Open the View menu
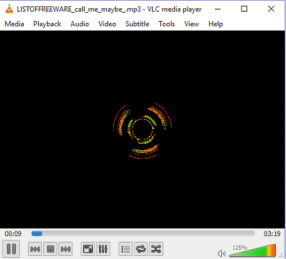Image resolution: width=286 pixels, height=259 pixels. (x=191, y=24)
